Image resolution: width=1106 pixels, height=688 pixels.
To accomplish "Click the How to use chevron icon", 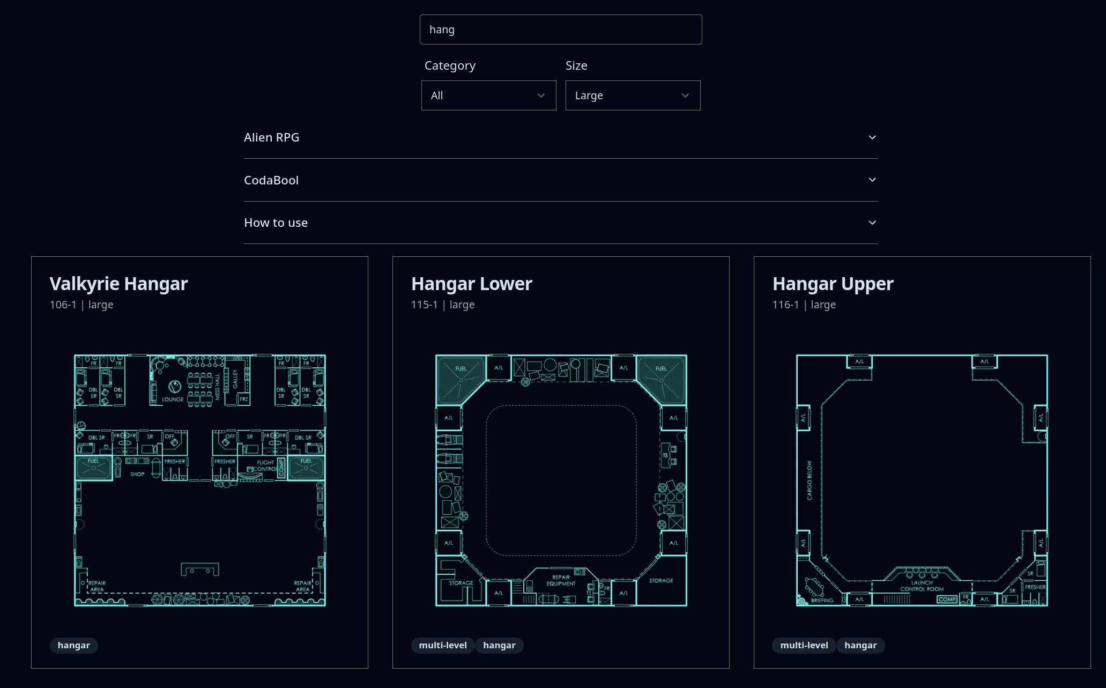I will 872,223.
